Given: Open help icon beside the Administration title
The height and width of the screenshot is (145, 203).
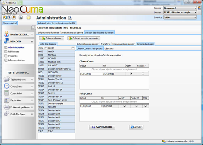Looking at the screenshot, I should coord(70,18).
